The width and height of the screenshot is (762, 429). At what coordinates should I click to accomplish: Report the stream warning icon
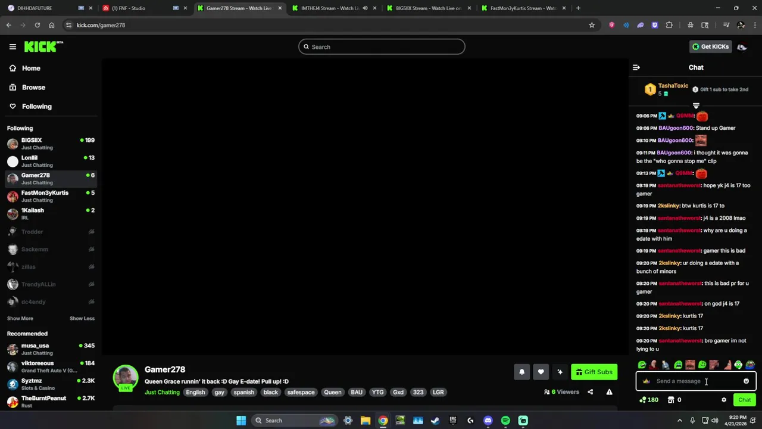[x=609, y=392]
